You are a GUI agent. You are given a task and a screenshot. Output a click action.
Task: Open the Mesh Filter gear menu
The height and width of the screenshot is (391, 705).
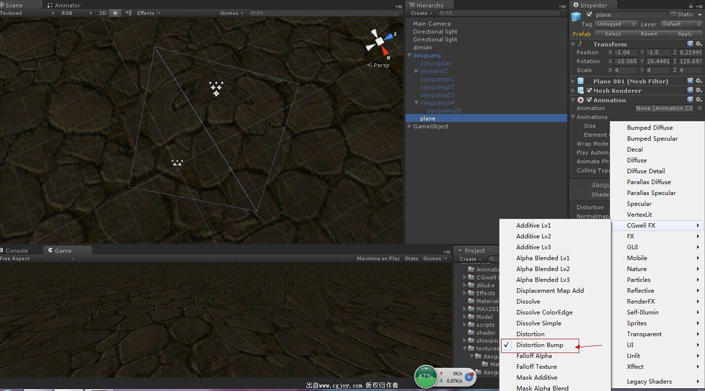click(699, 81)
